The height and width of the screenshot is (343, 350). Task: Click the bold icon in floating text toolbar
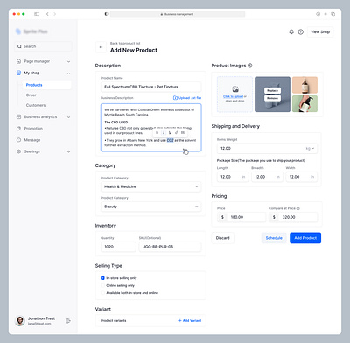pyautogui.click(x=157, y=132)
